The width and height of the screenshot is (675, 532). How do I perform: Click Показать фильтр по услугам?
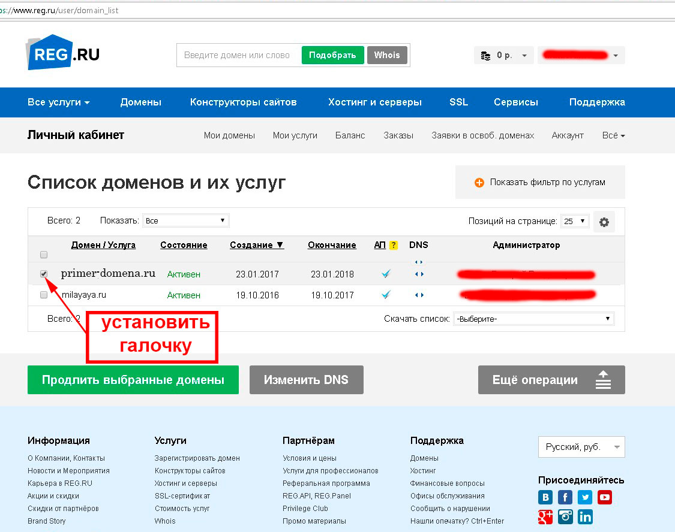tap(540, 182)
